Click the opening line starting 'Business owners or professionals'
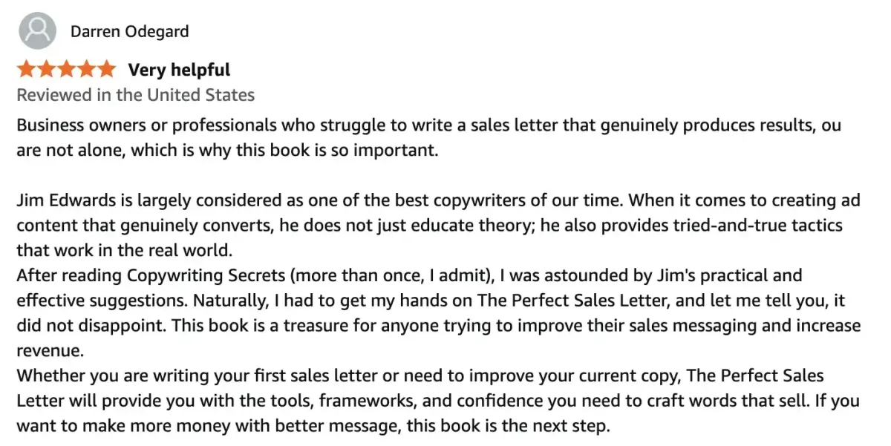This screenshot has height=446, width=891. (x=429, y=125)
